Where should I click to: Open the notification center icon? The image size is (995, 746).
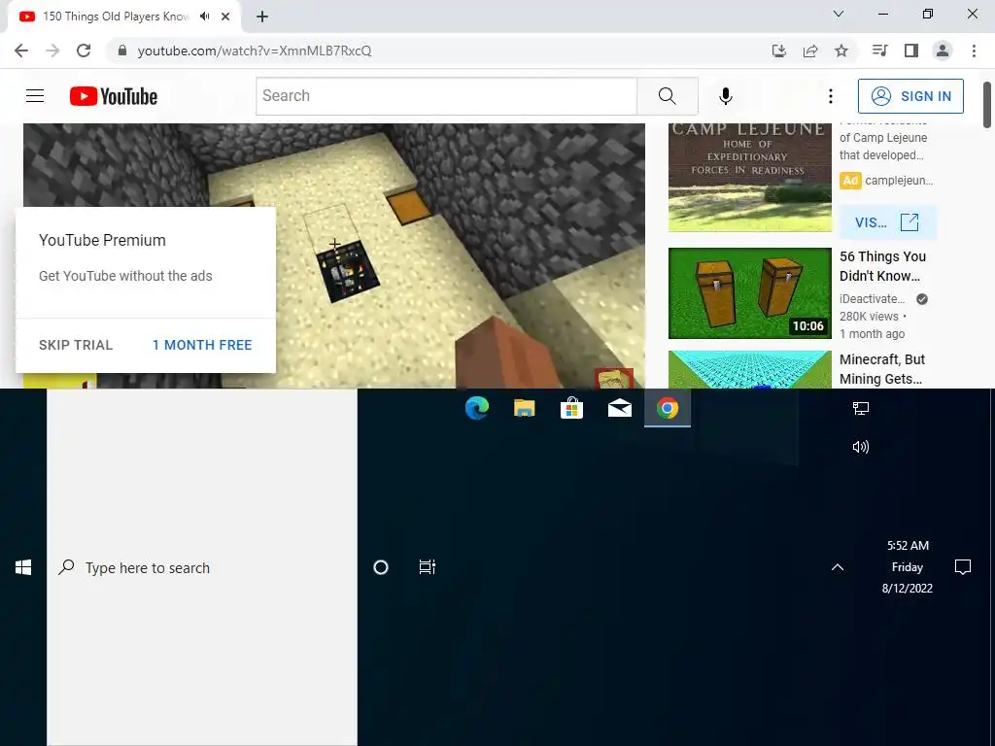pyautogui.click(x=963, y=567)
